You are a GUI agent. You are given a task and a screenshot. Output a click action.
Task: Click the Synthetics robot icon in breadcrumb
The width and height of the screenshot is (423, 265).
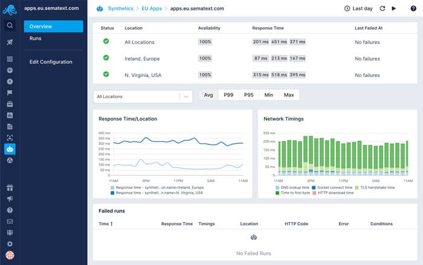point(100,8)
